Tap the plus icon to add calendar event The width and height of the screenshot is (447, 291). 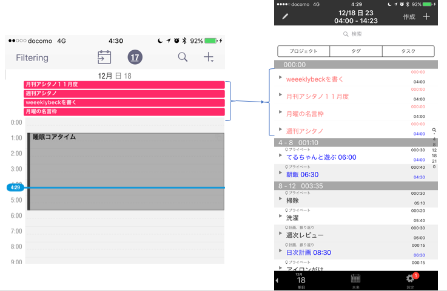coord(209,57)
